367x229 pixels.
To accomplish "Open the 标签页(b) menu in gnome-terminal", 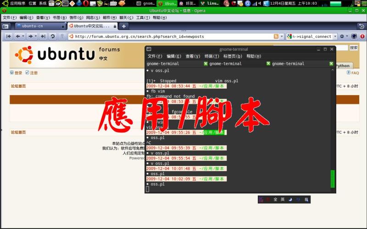I will point(233,56).
